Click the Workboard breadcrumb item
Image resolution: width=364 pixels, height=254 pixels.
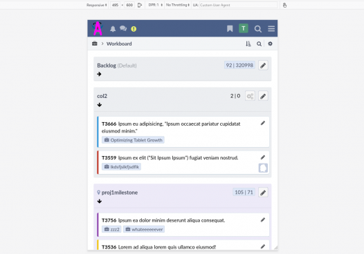click(x=119, y=43)
